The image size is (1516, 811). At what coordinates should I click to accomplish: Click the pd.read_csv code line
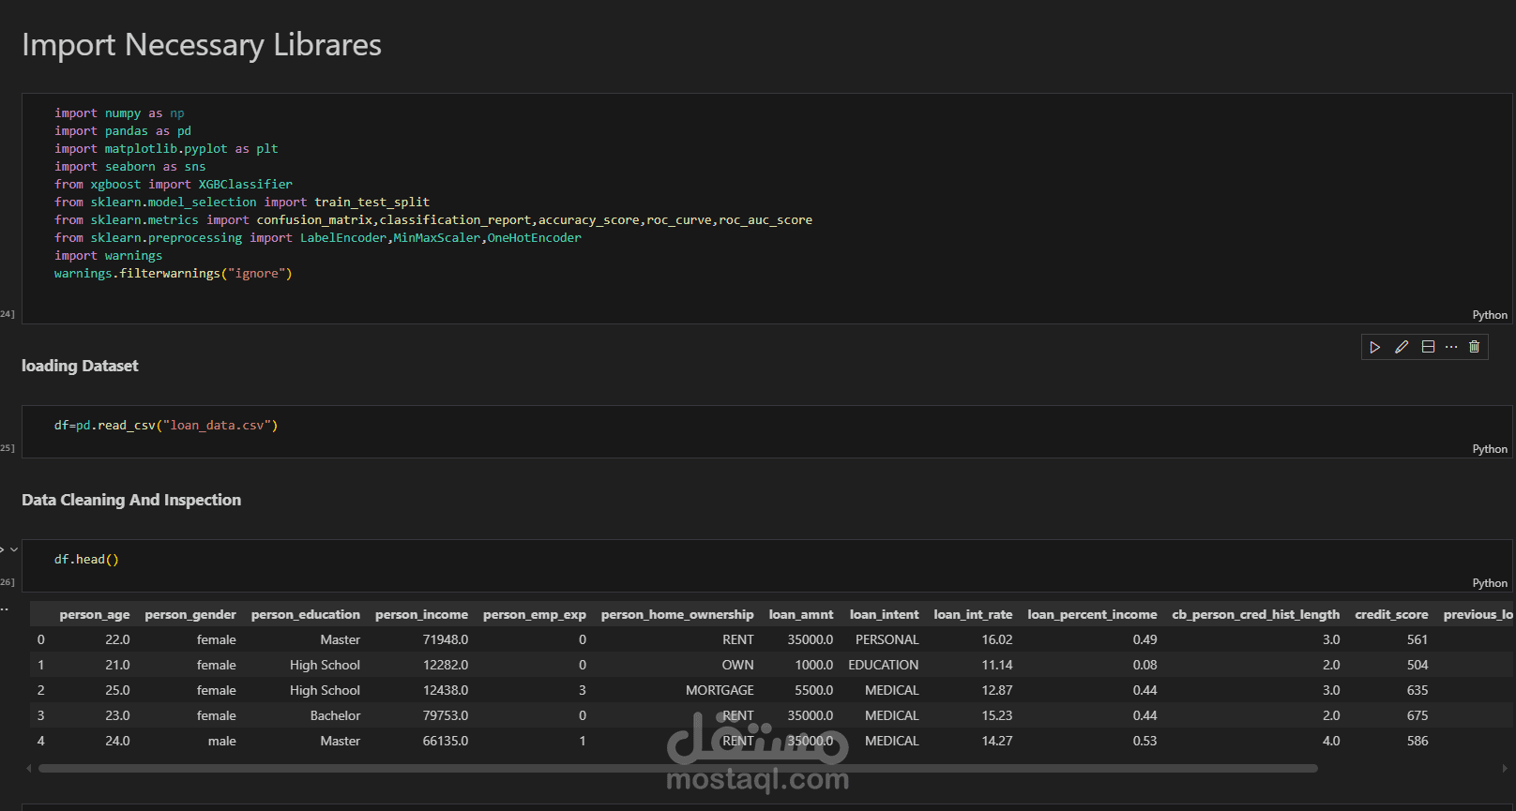[166, 426]
